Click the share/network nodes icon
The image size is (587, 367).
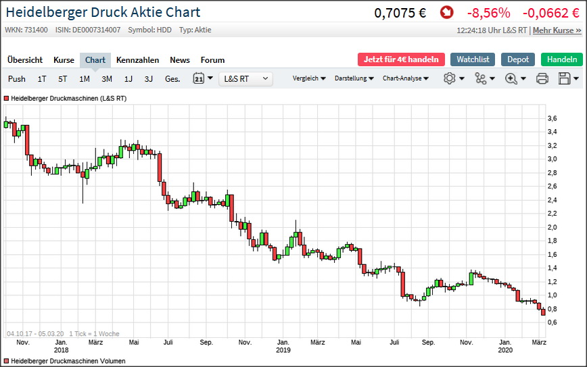click(484, 78)
